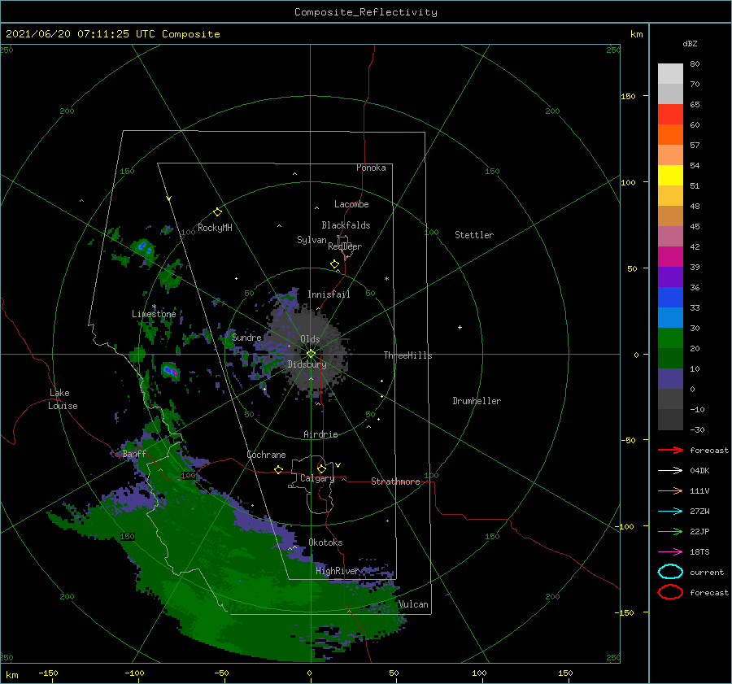
Task: Select the Didsbury label
Action: click(x=307, y=364)
